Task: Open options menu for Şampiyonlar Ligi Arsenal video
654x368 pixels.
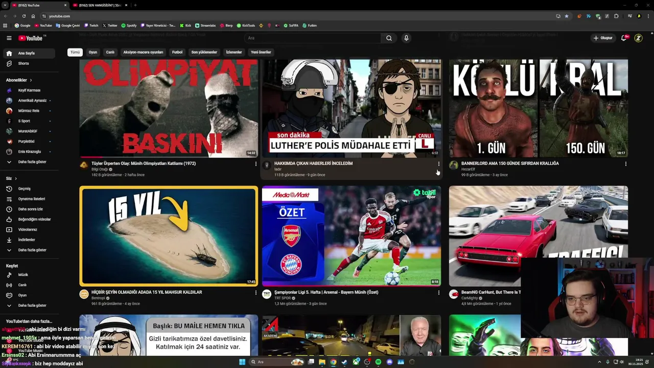Action: 438,293
